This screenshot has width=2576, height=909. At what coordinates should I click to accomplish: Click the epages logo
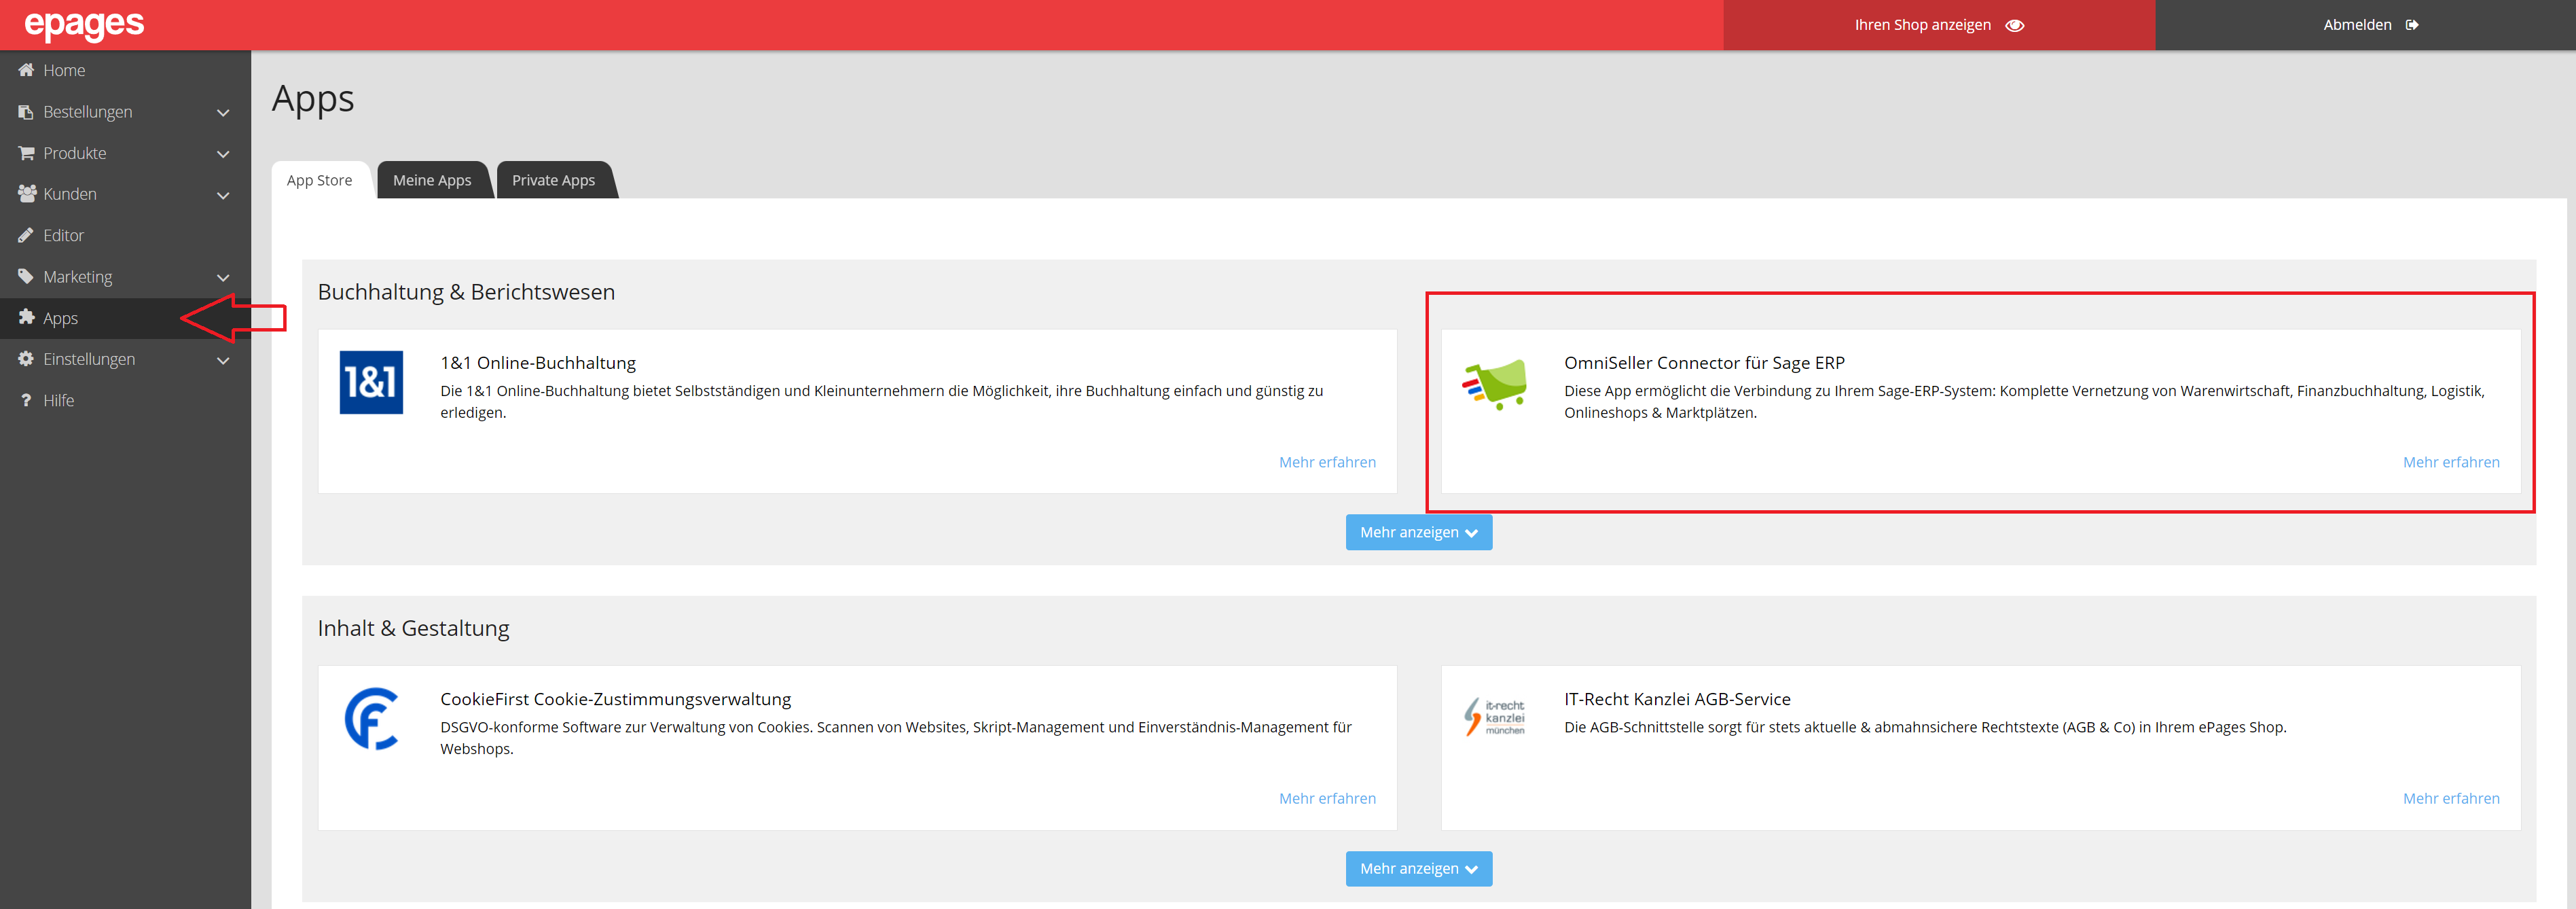point(84,24)
